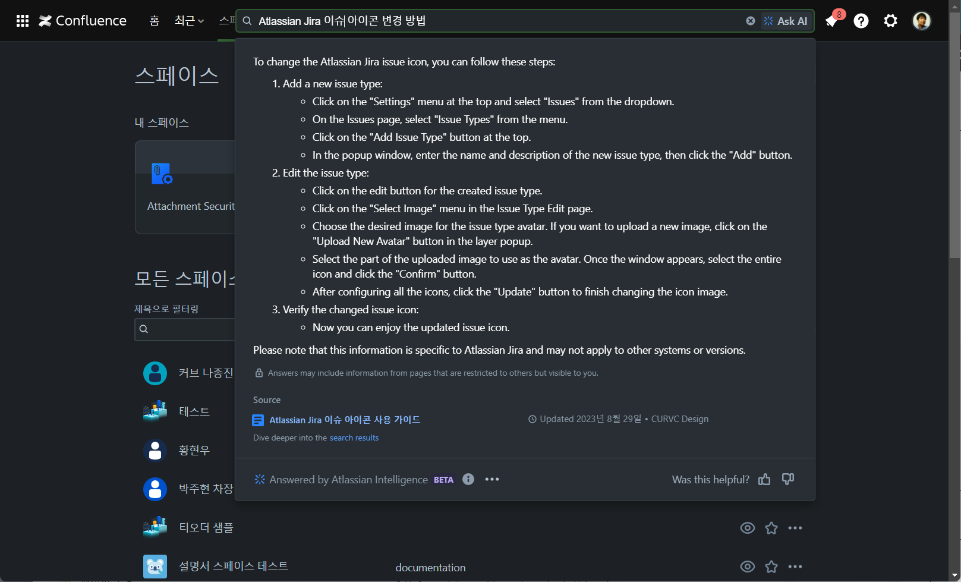Screen dimensions: 961x582
Task: Open the Attachment Security space card
Action: (185, 187)
